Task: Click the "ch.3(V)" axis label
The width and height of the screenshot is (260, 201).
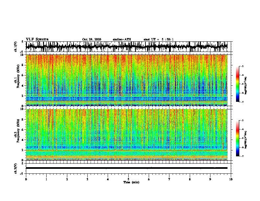Action: pyautogui.click(x=15, y=168)
